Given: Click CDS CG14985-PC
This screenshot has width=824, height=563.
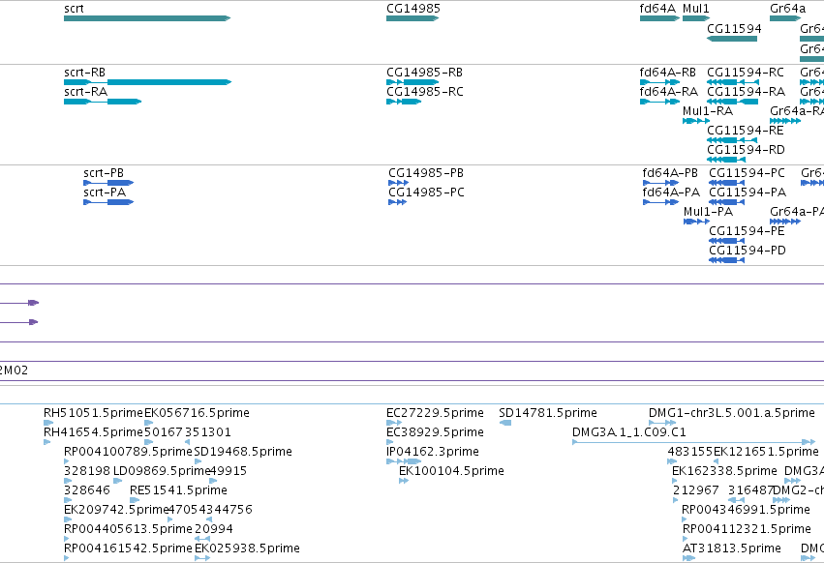Looking at the screenshot, I should click(x=397, y=202).
